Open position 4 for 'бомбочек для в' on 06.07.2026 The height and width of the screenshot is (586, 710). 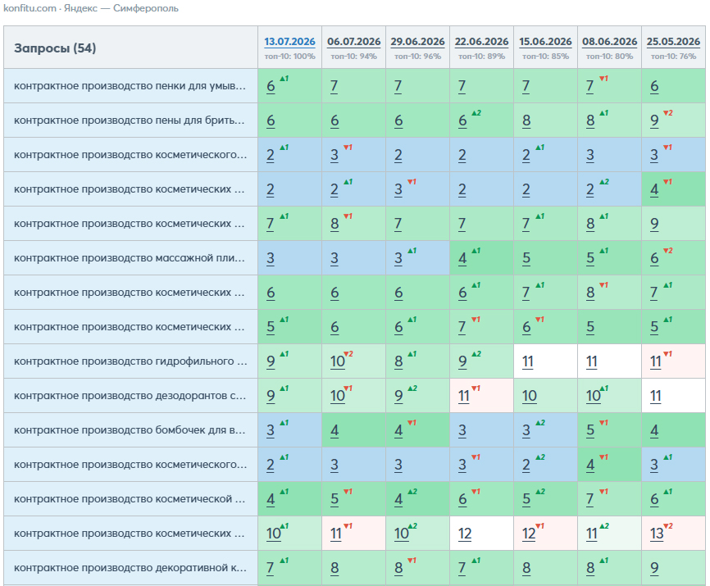335,430
